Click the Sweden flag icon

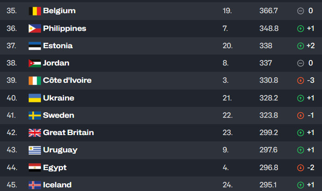(35, 115)
